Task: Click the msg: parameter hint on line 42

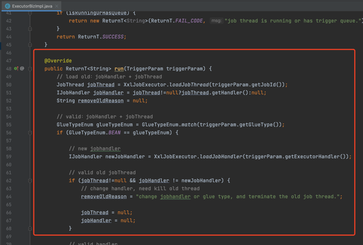Action: click(216, 21)
